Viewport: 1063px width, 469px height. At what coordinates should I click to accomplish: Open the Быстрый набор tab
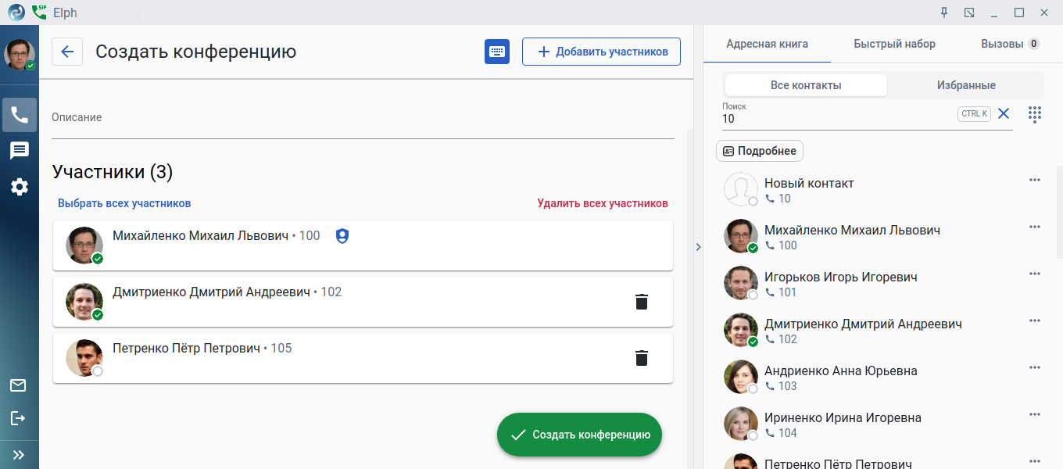pyautogui.click(x=894, y=44)
